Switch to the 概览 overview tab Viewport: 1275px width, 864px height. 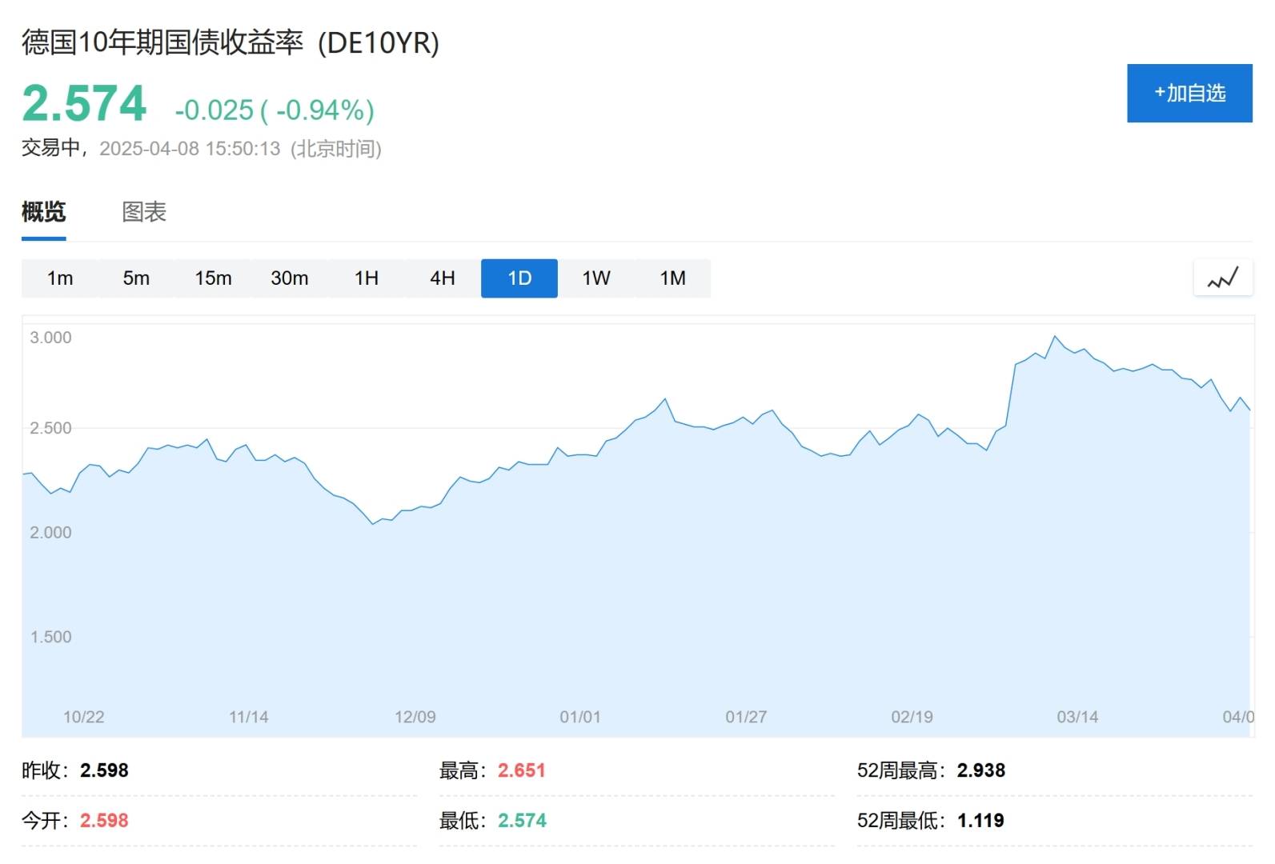43,212
